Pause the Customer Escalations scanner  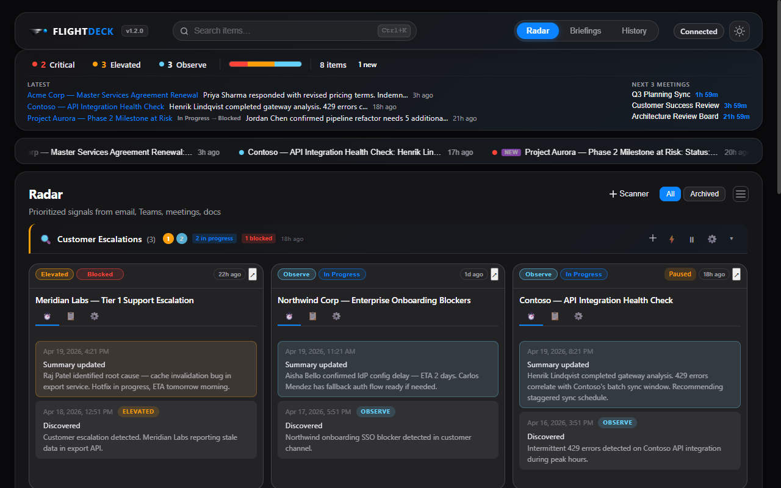tap(691, 239)
